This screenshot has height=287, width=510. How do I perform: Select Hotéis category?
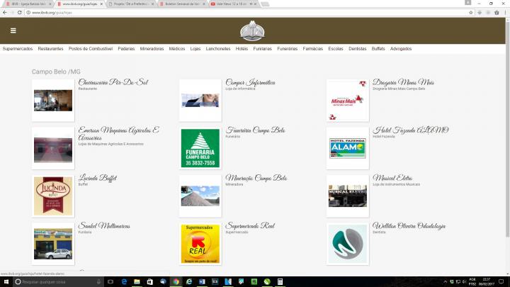point(242,49)
